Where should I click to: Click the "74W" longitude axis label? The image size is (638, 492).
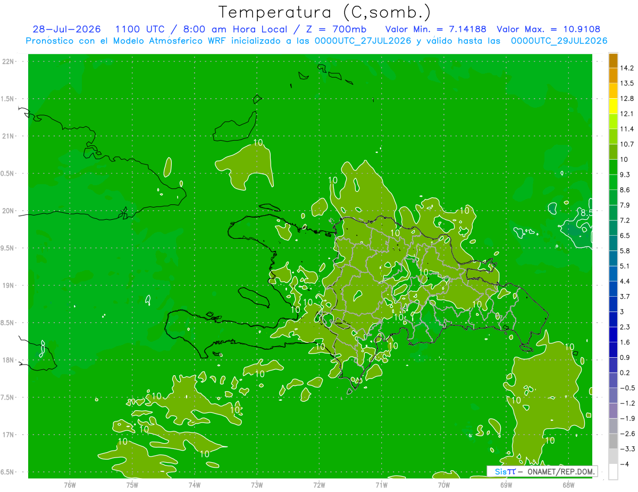tap(194, 485)
